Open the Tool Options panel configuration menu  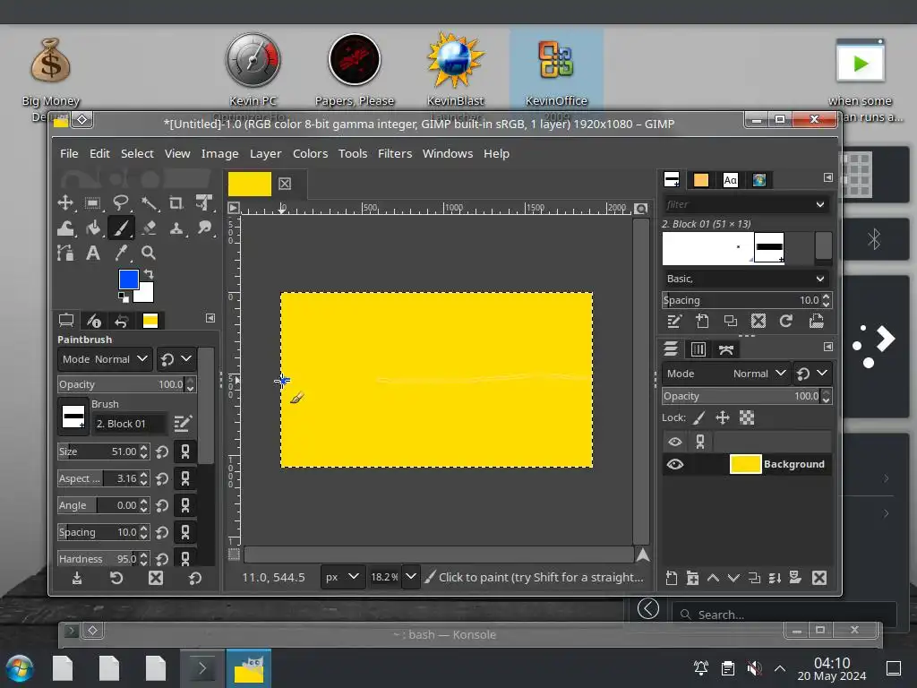click(x=210, y=318)
